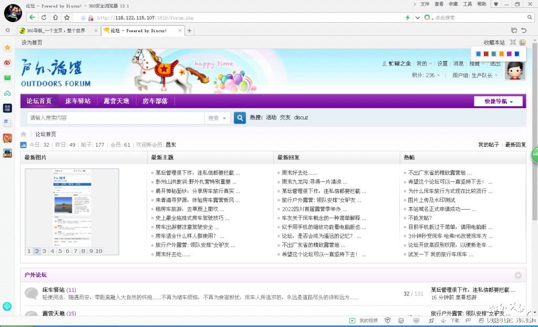Open the 论坛首页 navigation tab
Screen dimensions: 538x327
pyautogui.click(x=39, y=101)
